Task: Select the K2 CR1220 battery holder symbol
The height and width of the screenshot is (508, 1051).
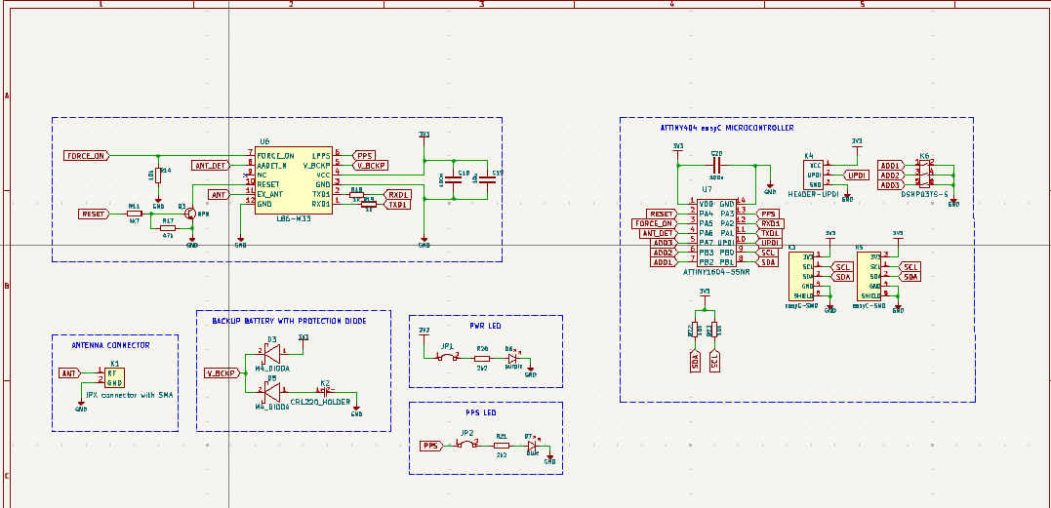Action: pyautogui.click(x=323, y=392)
